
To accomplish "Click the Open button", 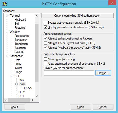I will (x=81, y=107).
